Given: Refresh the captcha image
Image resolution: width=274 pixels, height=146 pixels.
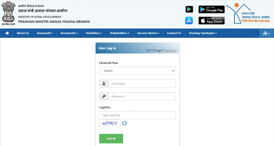Looking at the screenshot, I should tap(124, 123).
